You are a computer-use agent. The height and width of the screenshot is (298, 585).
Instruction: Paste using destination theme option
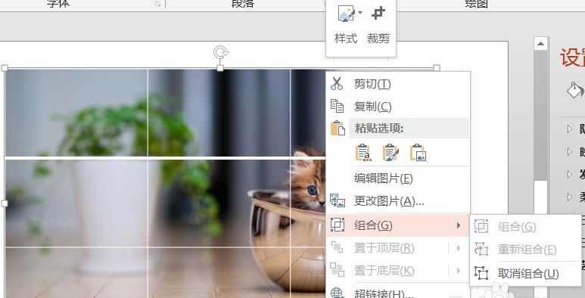(363, 153)
